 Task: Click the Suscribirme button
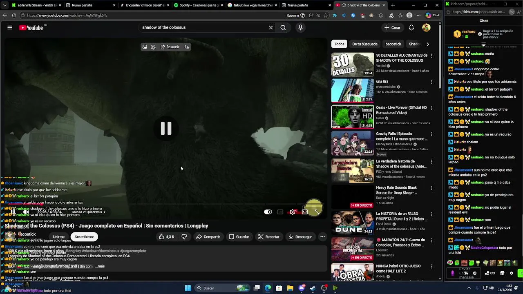coord(84,237)
